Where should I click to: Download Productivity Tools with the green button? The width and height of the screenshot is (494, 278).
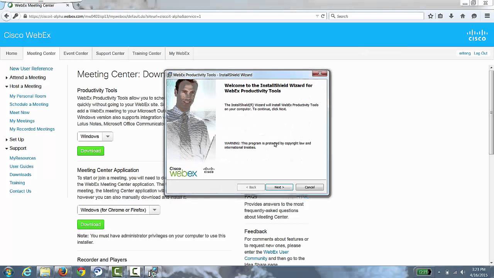point(91,151)
